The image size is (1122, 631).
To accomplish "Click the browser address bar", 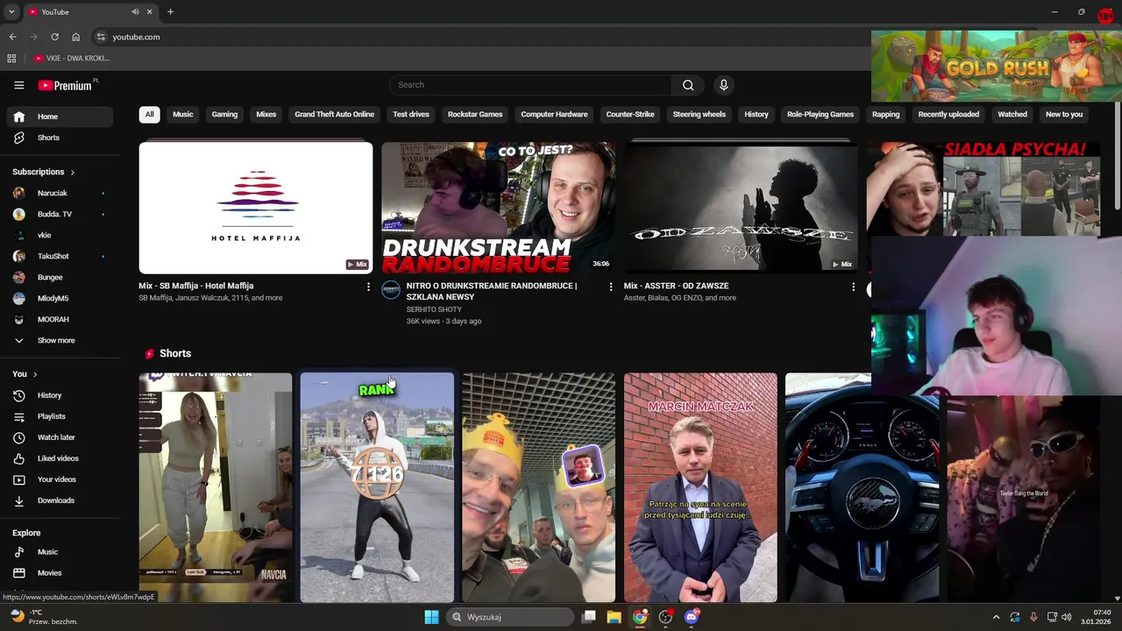I will pyautogui.click(x=482, y=37).
